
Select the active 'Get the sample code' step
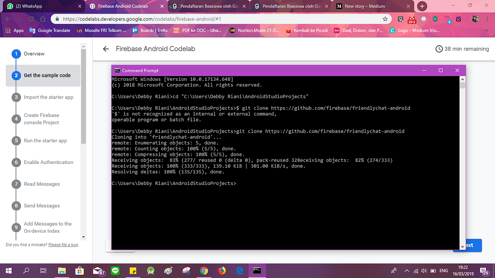pos(42,75)
